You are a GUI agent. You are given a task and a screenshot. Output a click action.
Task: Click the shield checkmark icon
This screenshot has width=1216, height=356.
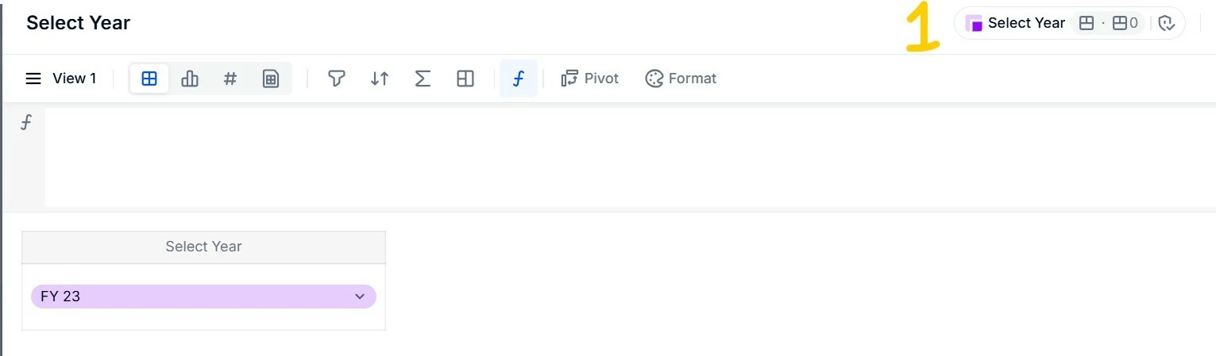point(1166,24)
